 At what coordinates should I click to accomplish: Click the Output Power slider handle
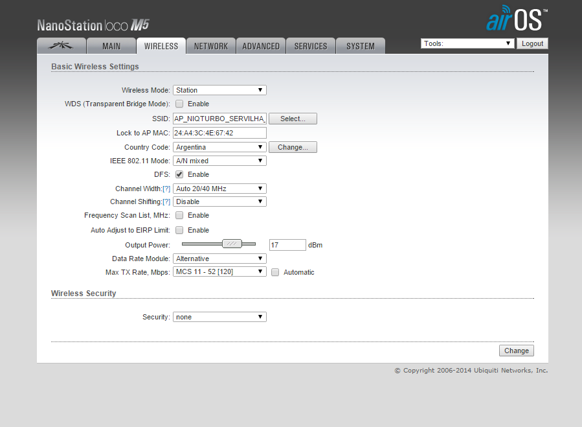tap(232, 244)
